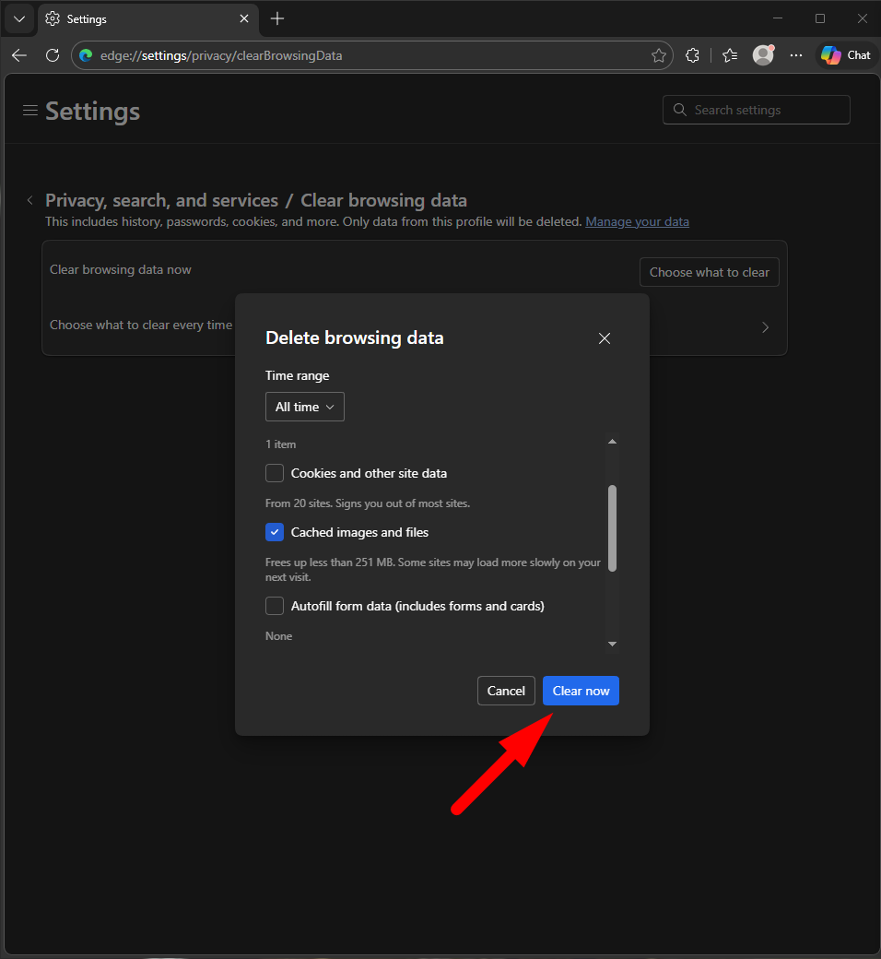Open a new tab with the plus button

pos(277,19)
